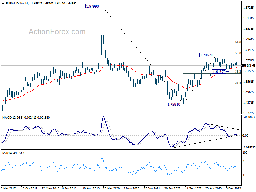This screenshot has width=256, height=192.
Task: Click the 1.97265 price axis value
Action: point(249,7)
